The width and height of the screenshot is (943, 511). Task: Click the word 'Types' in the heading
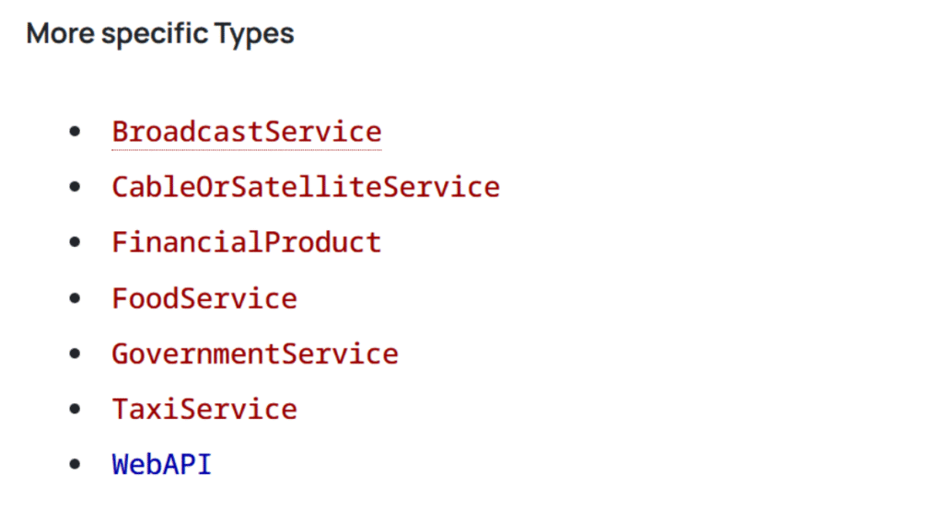[254, 34]
